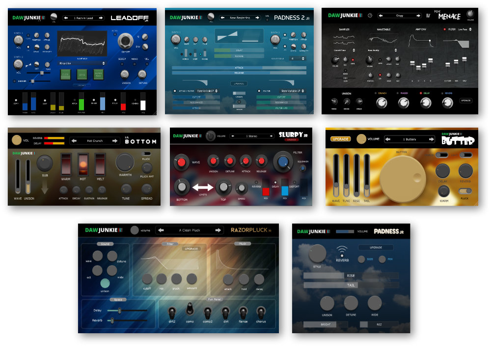Toggle the Pluck switch in Lil Bottom
This screenshot has height=346, width=491.
tap(146, 154)
